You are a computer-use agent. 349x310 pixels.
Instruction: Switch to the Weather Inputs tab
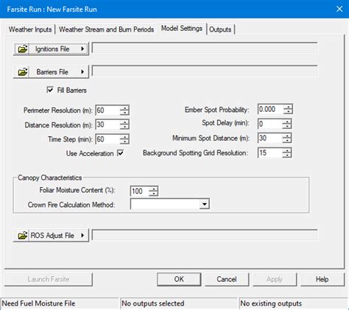click(30, 29)
